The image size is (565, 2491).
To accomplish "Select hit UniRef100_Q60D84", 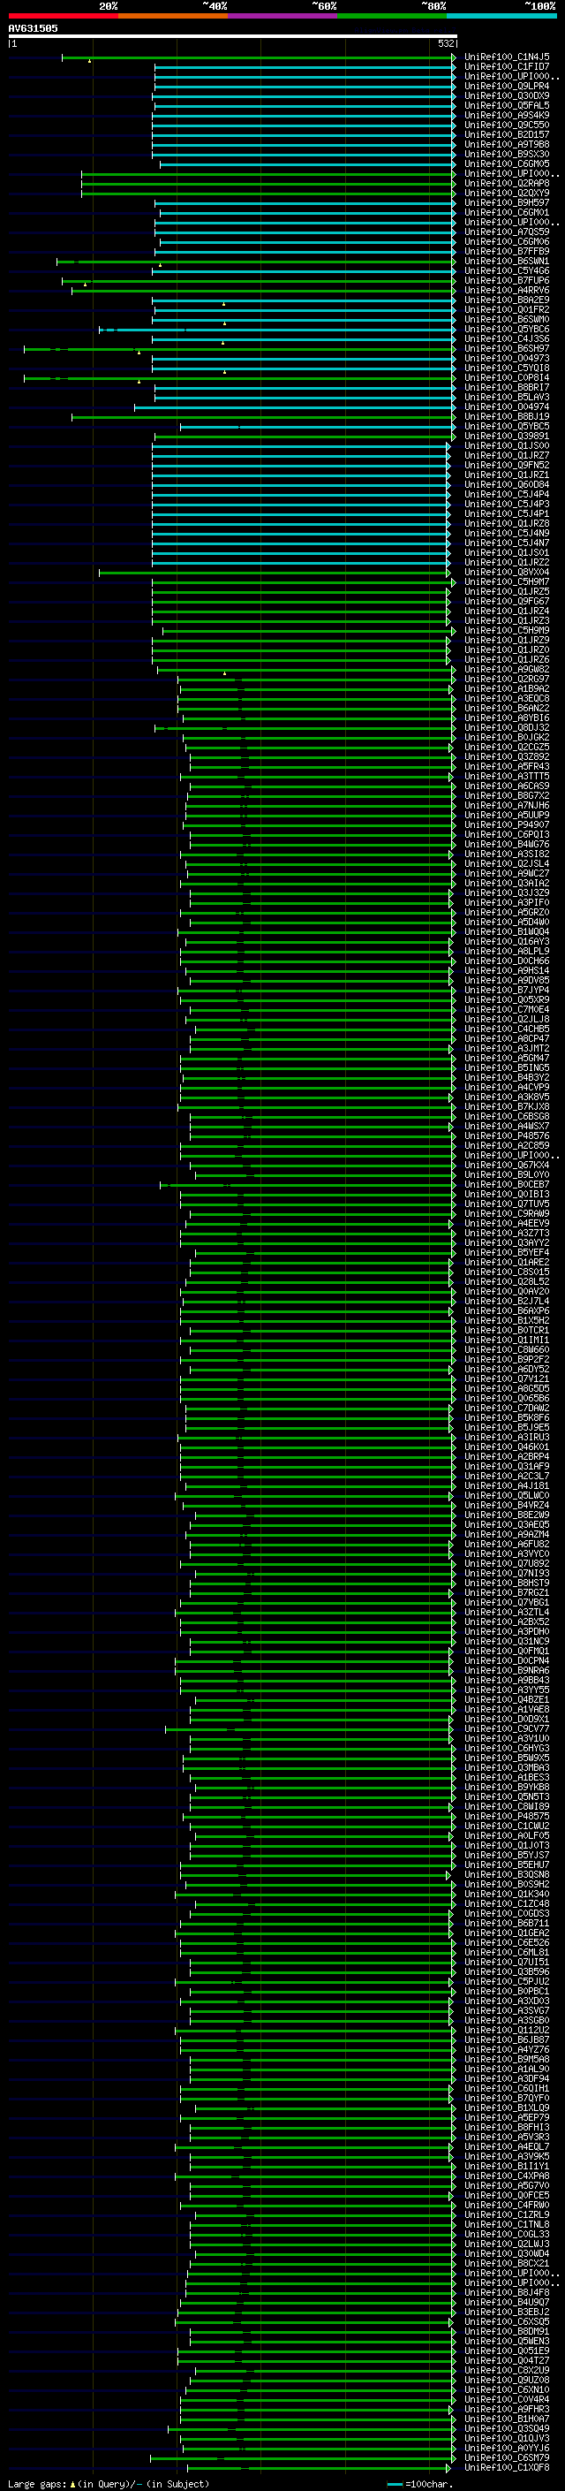I will point(507,484).
